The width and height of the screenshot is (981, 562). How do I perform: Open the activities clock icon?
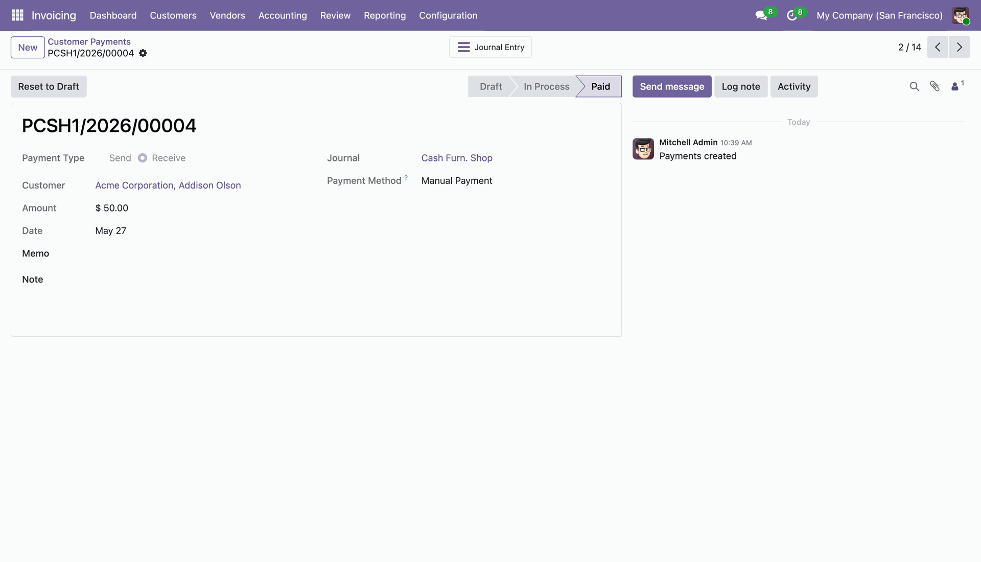point(792,15)
